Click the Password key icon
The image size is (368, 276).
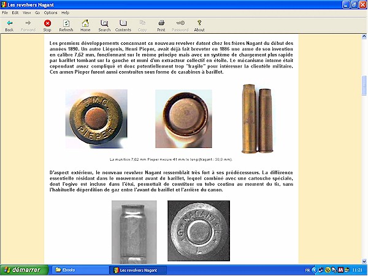coord(180,23)
